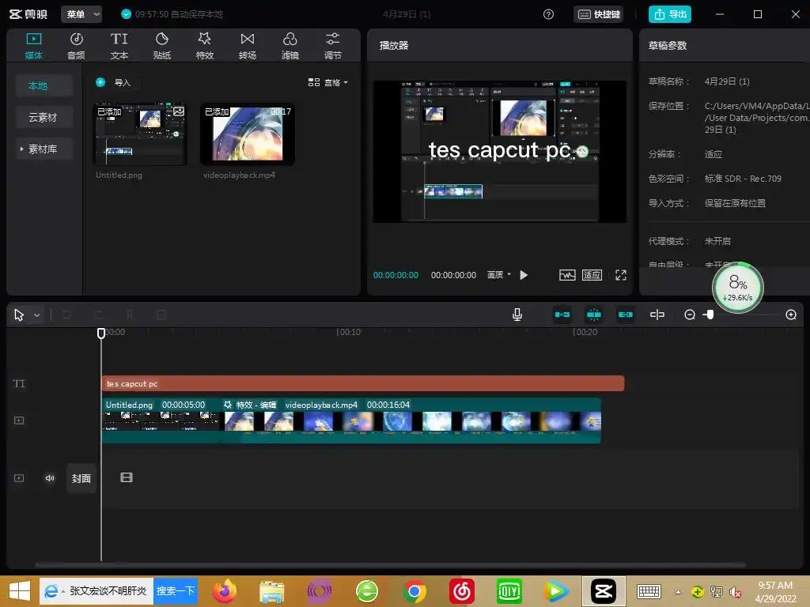This screenshot has height=607, width=810.
Task: Click the microphone record voiceover icon
Action: 517,315
